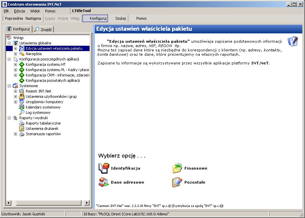The image size is (305, 218).
Task: Click the notepad icon beside the description
Action: [293, 41]
